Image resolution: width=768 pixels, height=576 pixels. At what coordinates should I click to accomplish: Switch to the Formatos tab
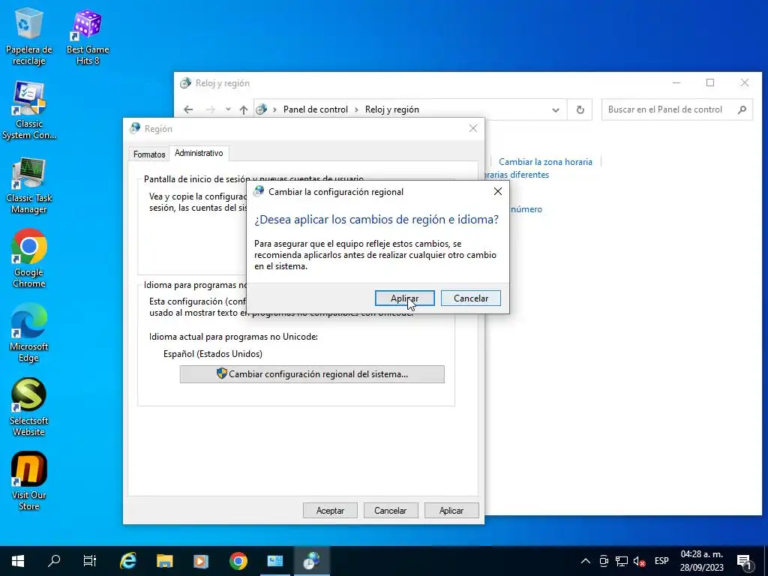pos(149,154)
